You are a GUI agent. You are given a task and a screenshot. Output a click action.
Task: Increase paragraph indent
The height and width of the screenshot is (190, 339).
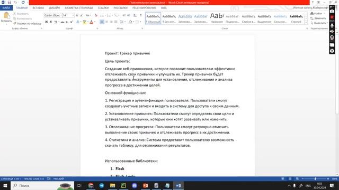click(x=129, y=15)
